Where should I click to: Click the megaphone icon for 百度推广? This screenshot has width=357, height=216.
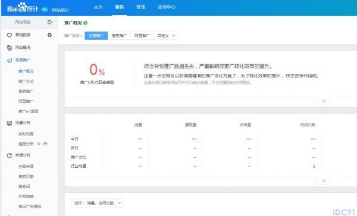[x=10, y=61]
